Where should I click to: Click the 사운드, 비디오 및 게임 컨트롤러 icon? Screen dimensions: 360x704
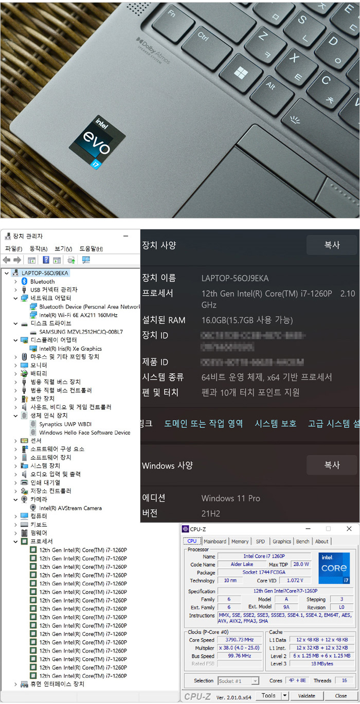(x=24, y=407)
